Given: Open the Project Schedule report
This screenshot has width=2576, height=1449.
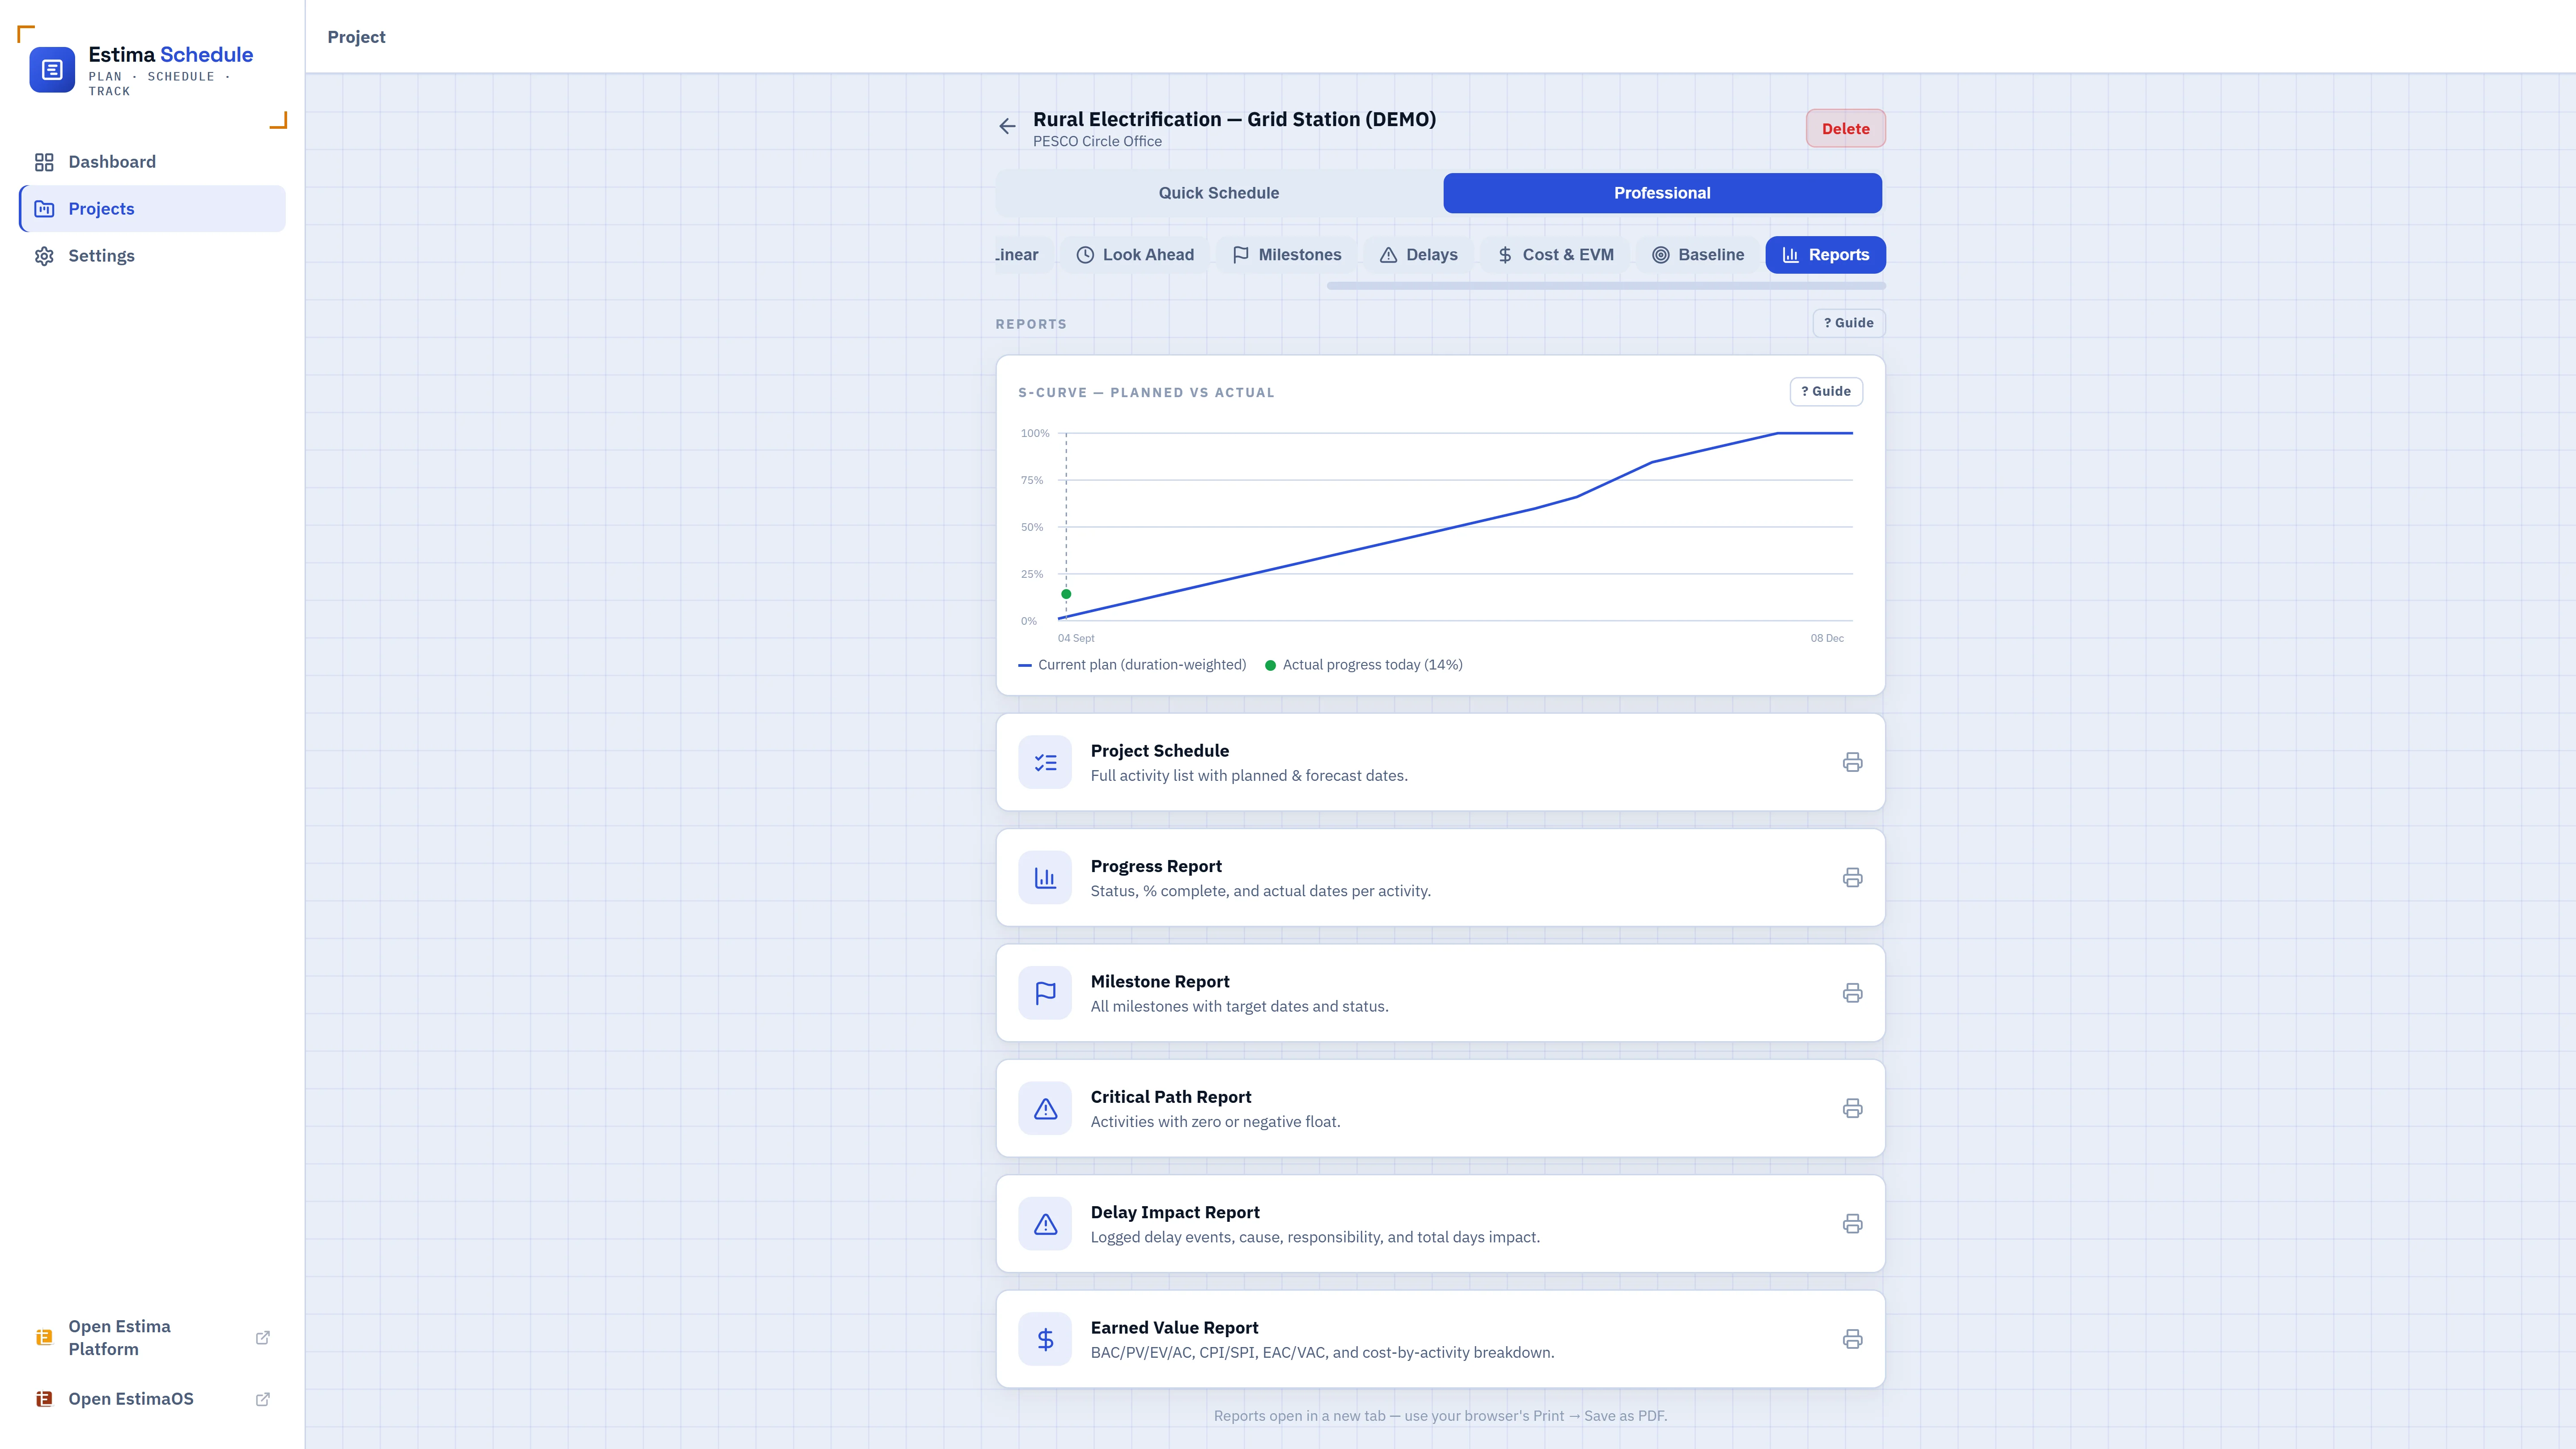Looking at the screenshot, I should pos(1440,762).
